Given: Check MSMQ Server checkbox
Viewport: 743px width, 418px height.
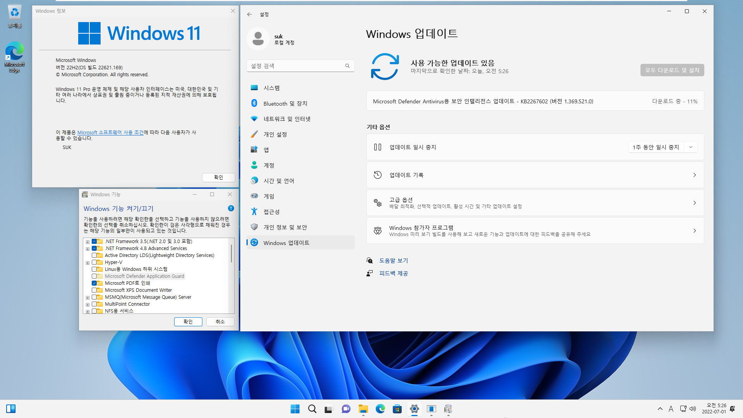Looking at the screenshot, I should [x=94, y=297].
